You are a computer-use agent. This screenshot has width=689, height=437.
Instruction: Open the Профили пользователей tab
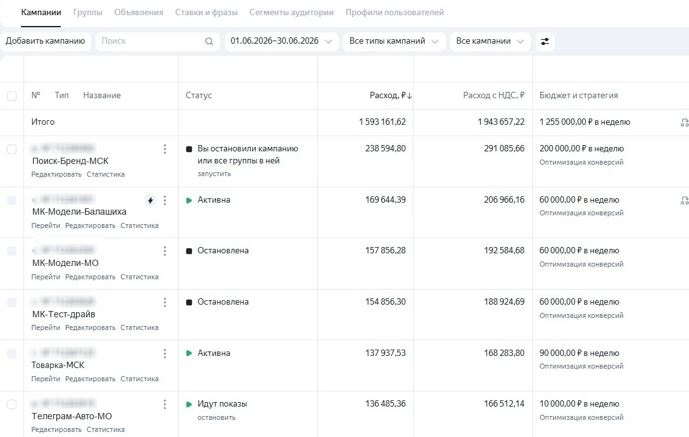pyautogui.click(x=395, y=12)
